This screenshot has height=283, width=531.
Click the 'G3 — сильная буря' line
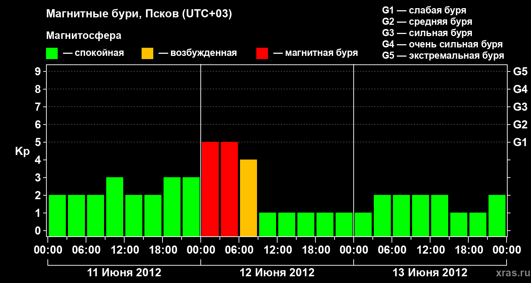click(x=427, y=33)
